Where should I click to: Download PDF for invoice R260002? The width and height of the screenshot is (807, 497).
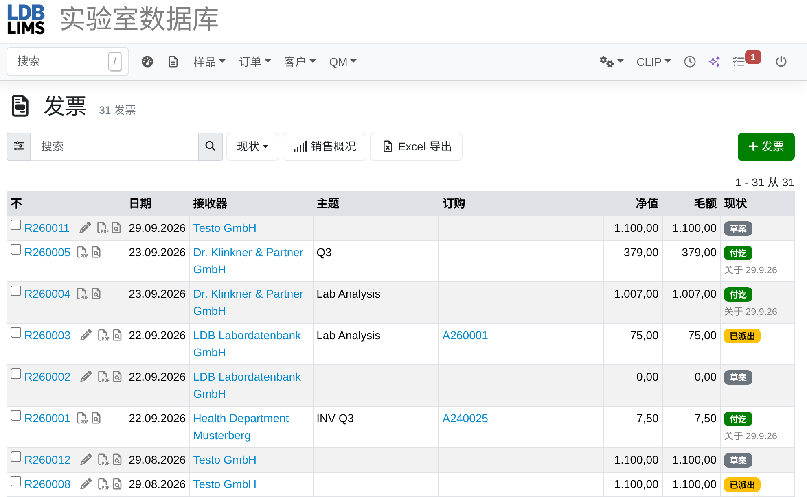[103, 377]
